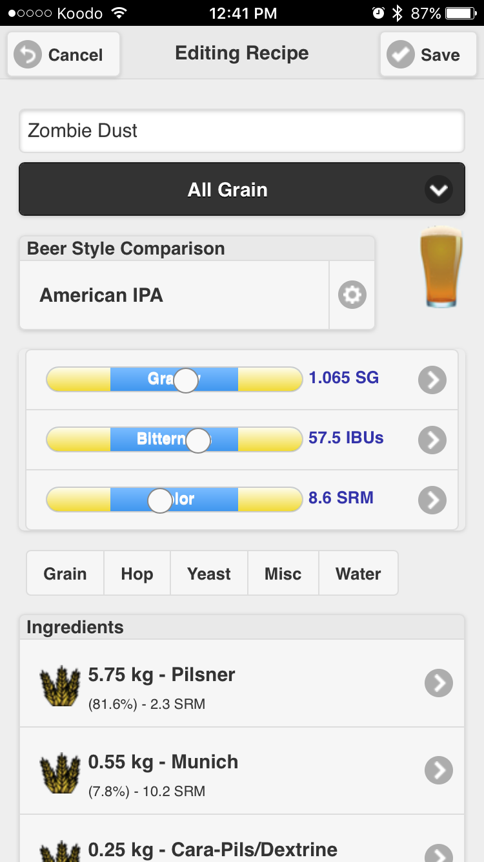Image resolution: width=484 pixels, height=862 pixels.
Task: Open the Munich ingredient chevron
Action: [439, 770]
